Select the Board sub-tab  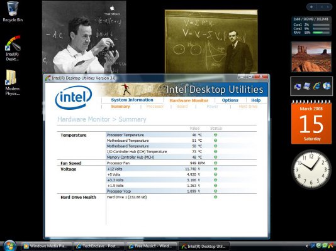pyautogui.click(x=182, y=107)
